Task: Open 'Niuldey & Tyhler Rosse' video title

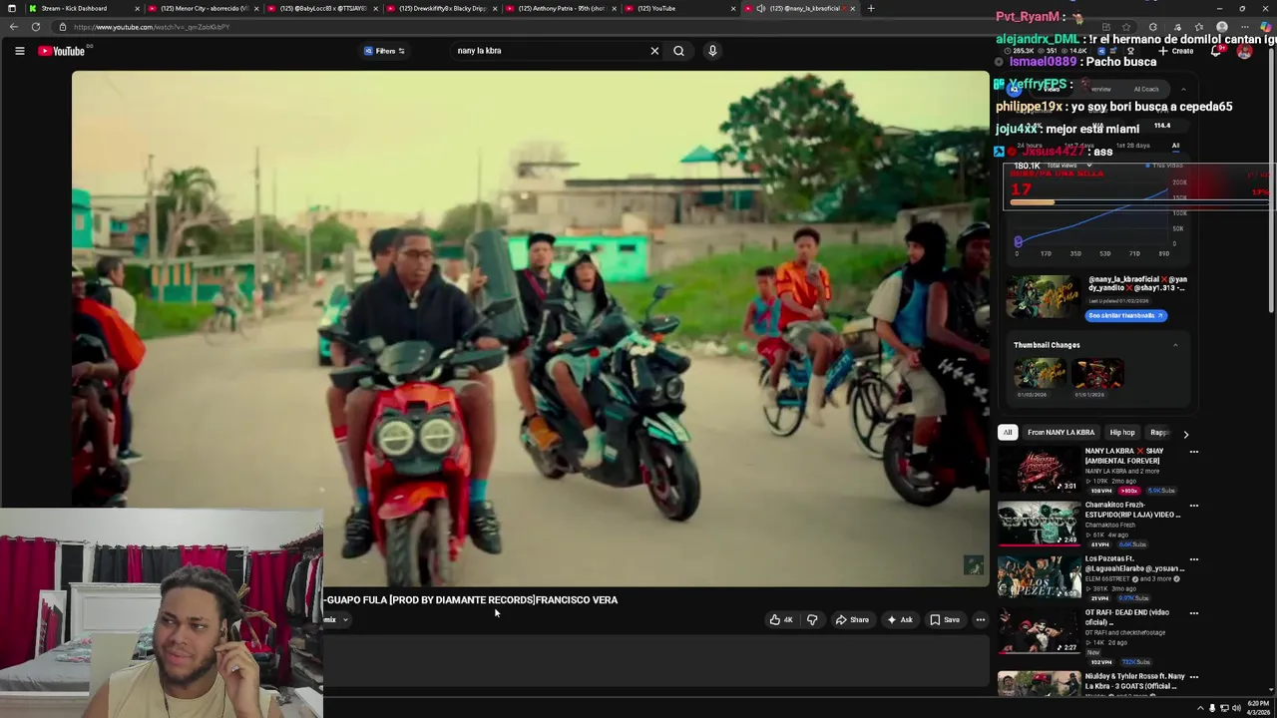Action: (x=1135, y=681)
